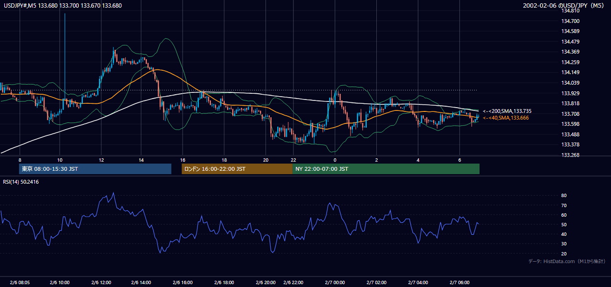
Task: Click price axis value 134.810
Action: pyautogui.click(x=570, y=11)
